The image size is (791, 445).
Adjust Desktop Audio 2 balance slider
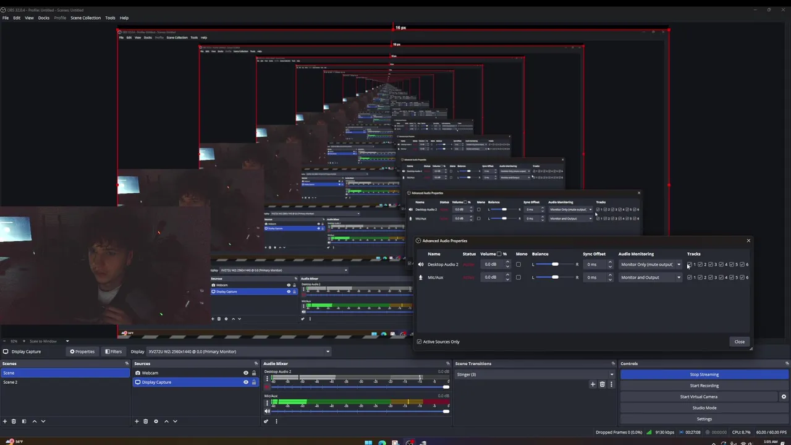555,265
